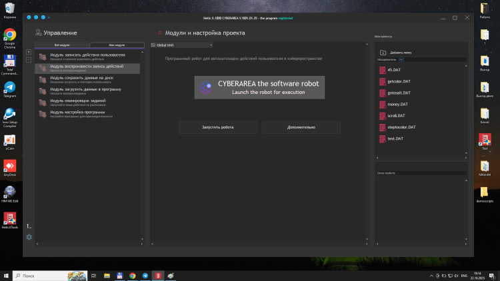Click the Windows taskbar search box
Viewport: 500px width, 281px height.
pyautogui.click(x=51, y=275)
